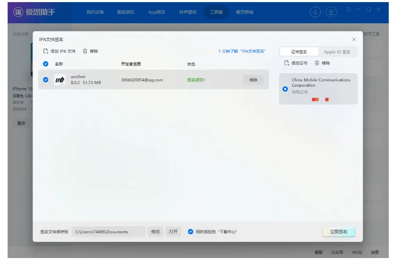Open 我的设备 in top navigation
This screenshot has height=261, width=393.
(x=95, y=12)
